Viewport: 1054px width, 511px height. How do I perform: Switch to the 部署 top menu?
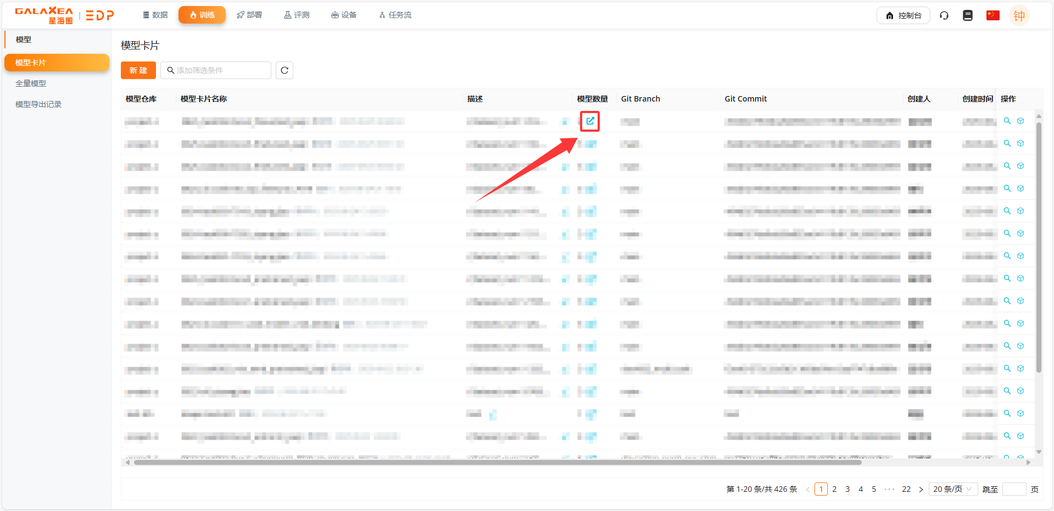coord(249,15)
